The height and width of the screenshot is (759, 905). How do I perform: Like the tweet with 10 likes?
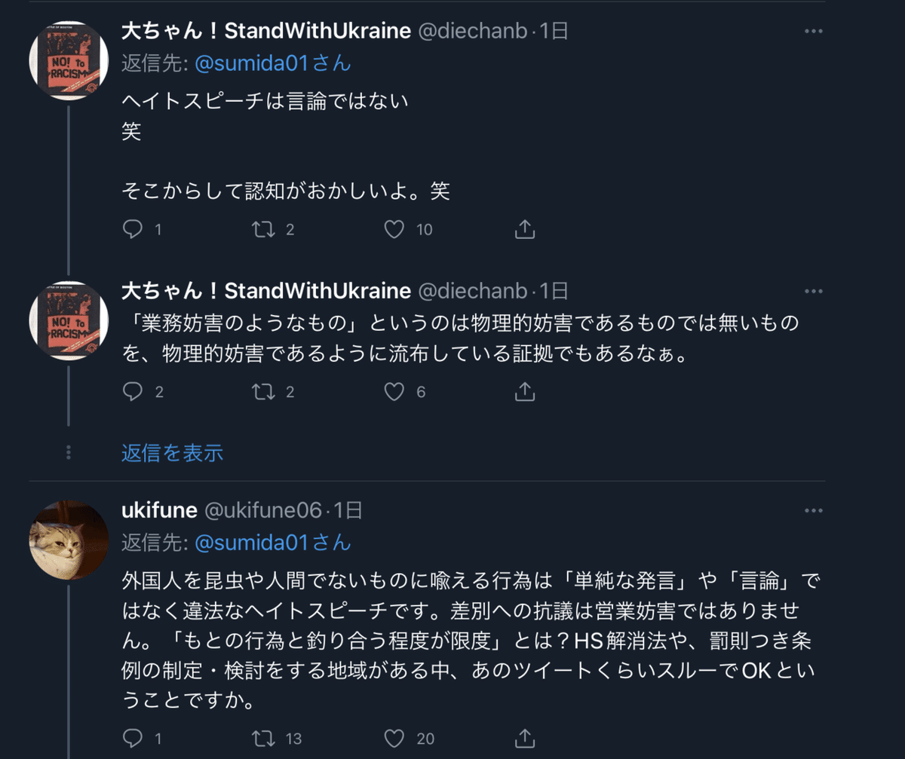point(394,229)
